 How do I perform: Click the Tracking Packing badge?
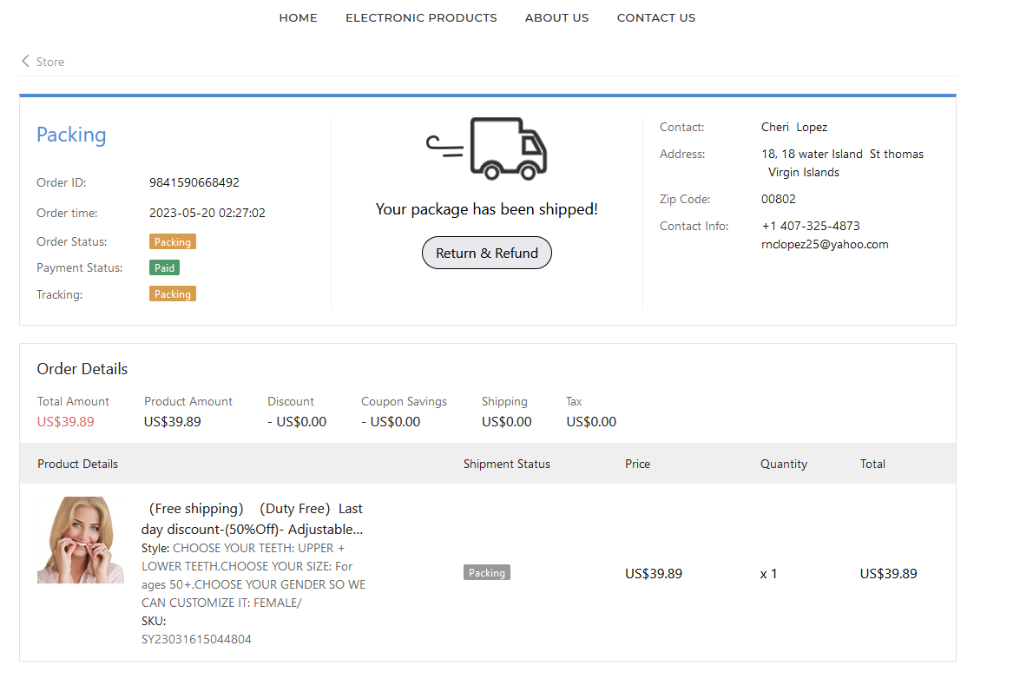pyautogui.click(x=173, y=294)
